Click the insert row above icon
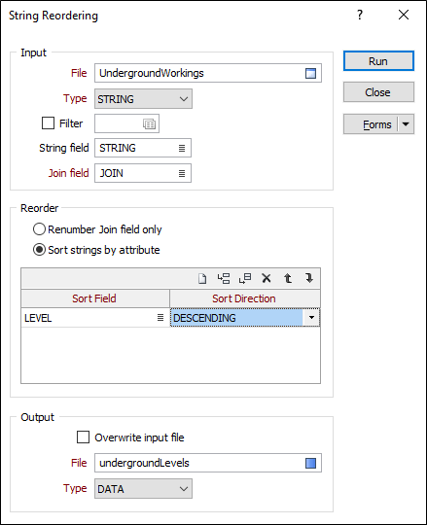This screenshot has height=525, width=427. (x=224, y=279)
